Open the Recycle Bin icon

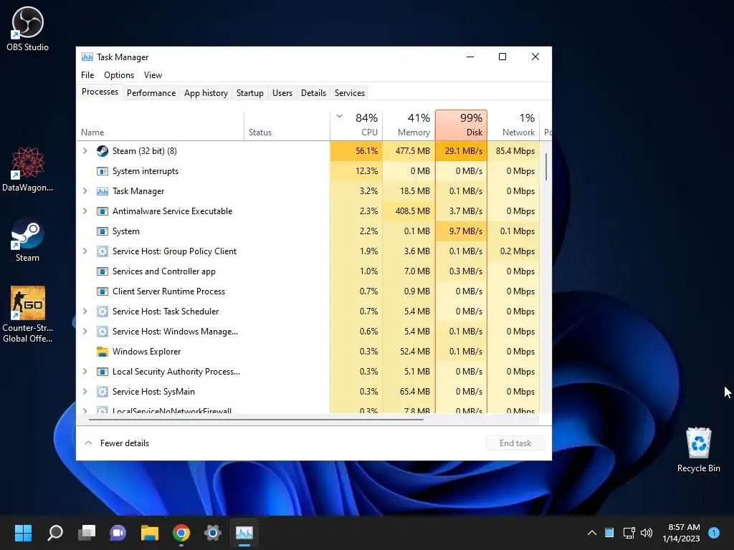tap(698, 450)
